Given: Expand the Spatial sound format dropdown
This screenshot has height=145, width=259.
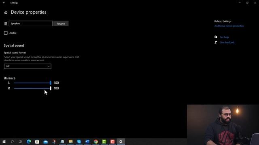Looking at the screenshot, I should pyautogui.click(x=28, y=66).
